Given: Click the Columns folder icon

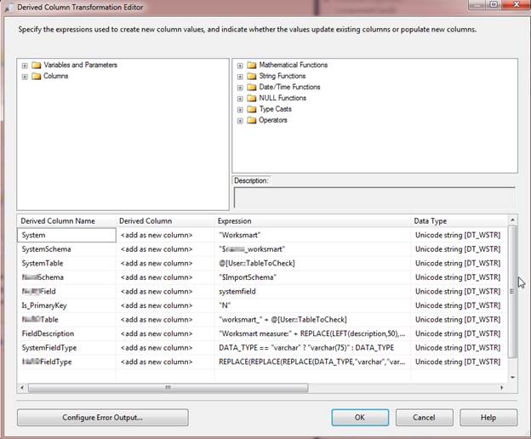Looking at the screenshot, I should pos(37,77).
